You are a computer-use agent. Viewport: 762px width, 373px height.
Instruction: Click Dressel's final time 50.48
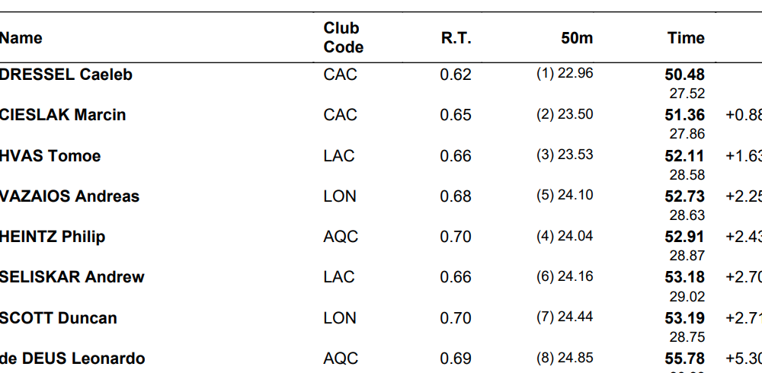pos(684,75)
